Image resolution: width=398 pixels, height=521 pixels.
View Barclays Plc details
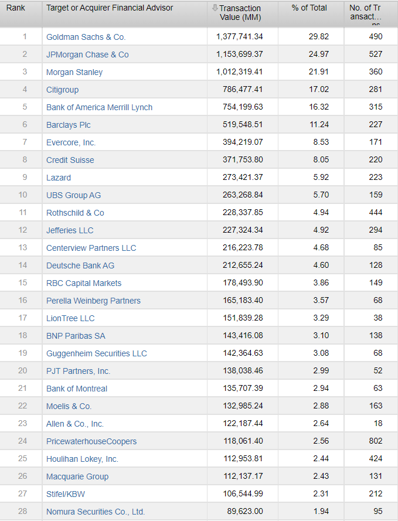(69, 125)
